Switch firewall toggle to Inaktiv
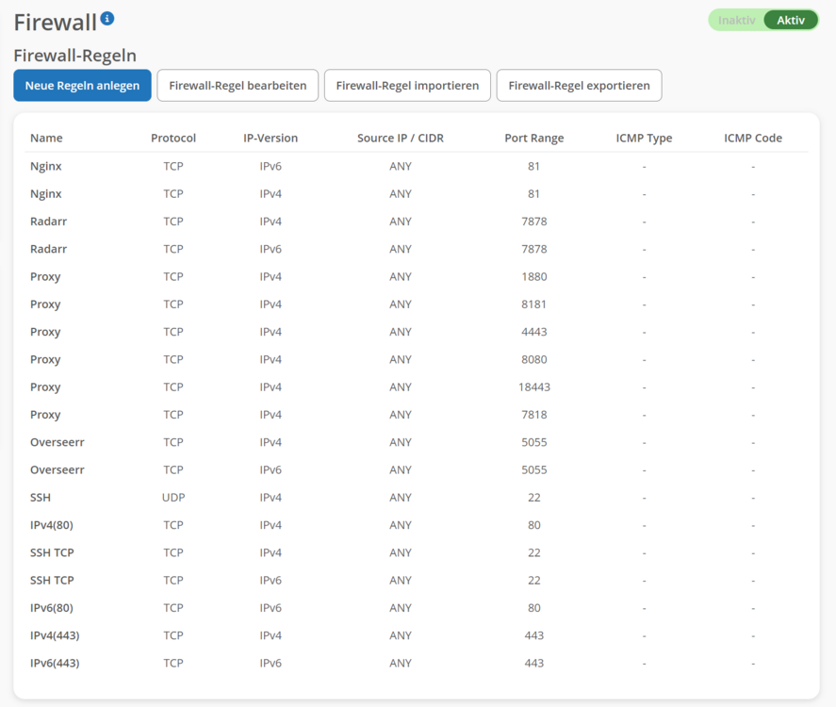The image size is (836, 707). [736, 20]
